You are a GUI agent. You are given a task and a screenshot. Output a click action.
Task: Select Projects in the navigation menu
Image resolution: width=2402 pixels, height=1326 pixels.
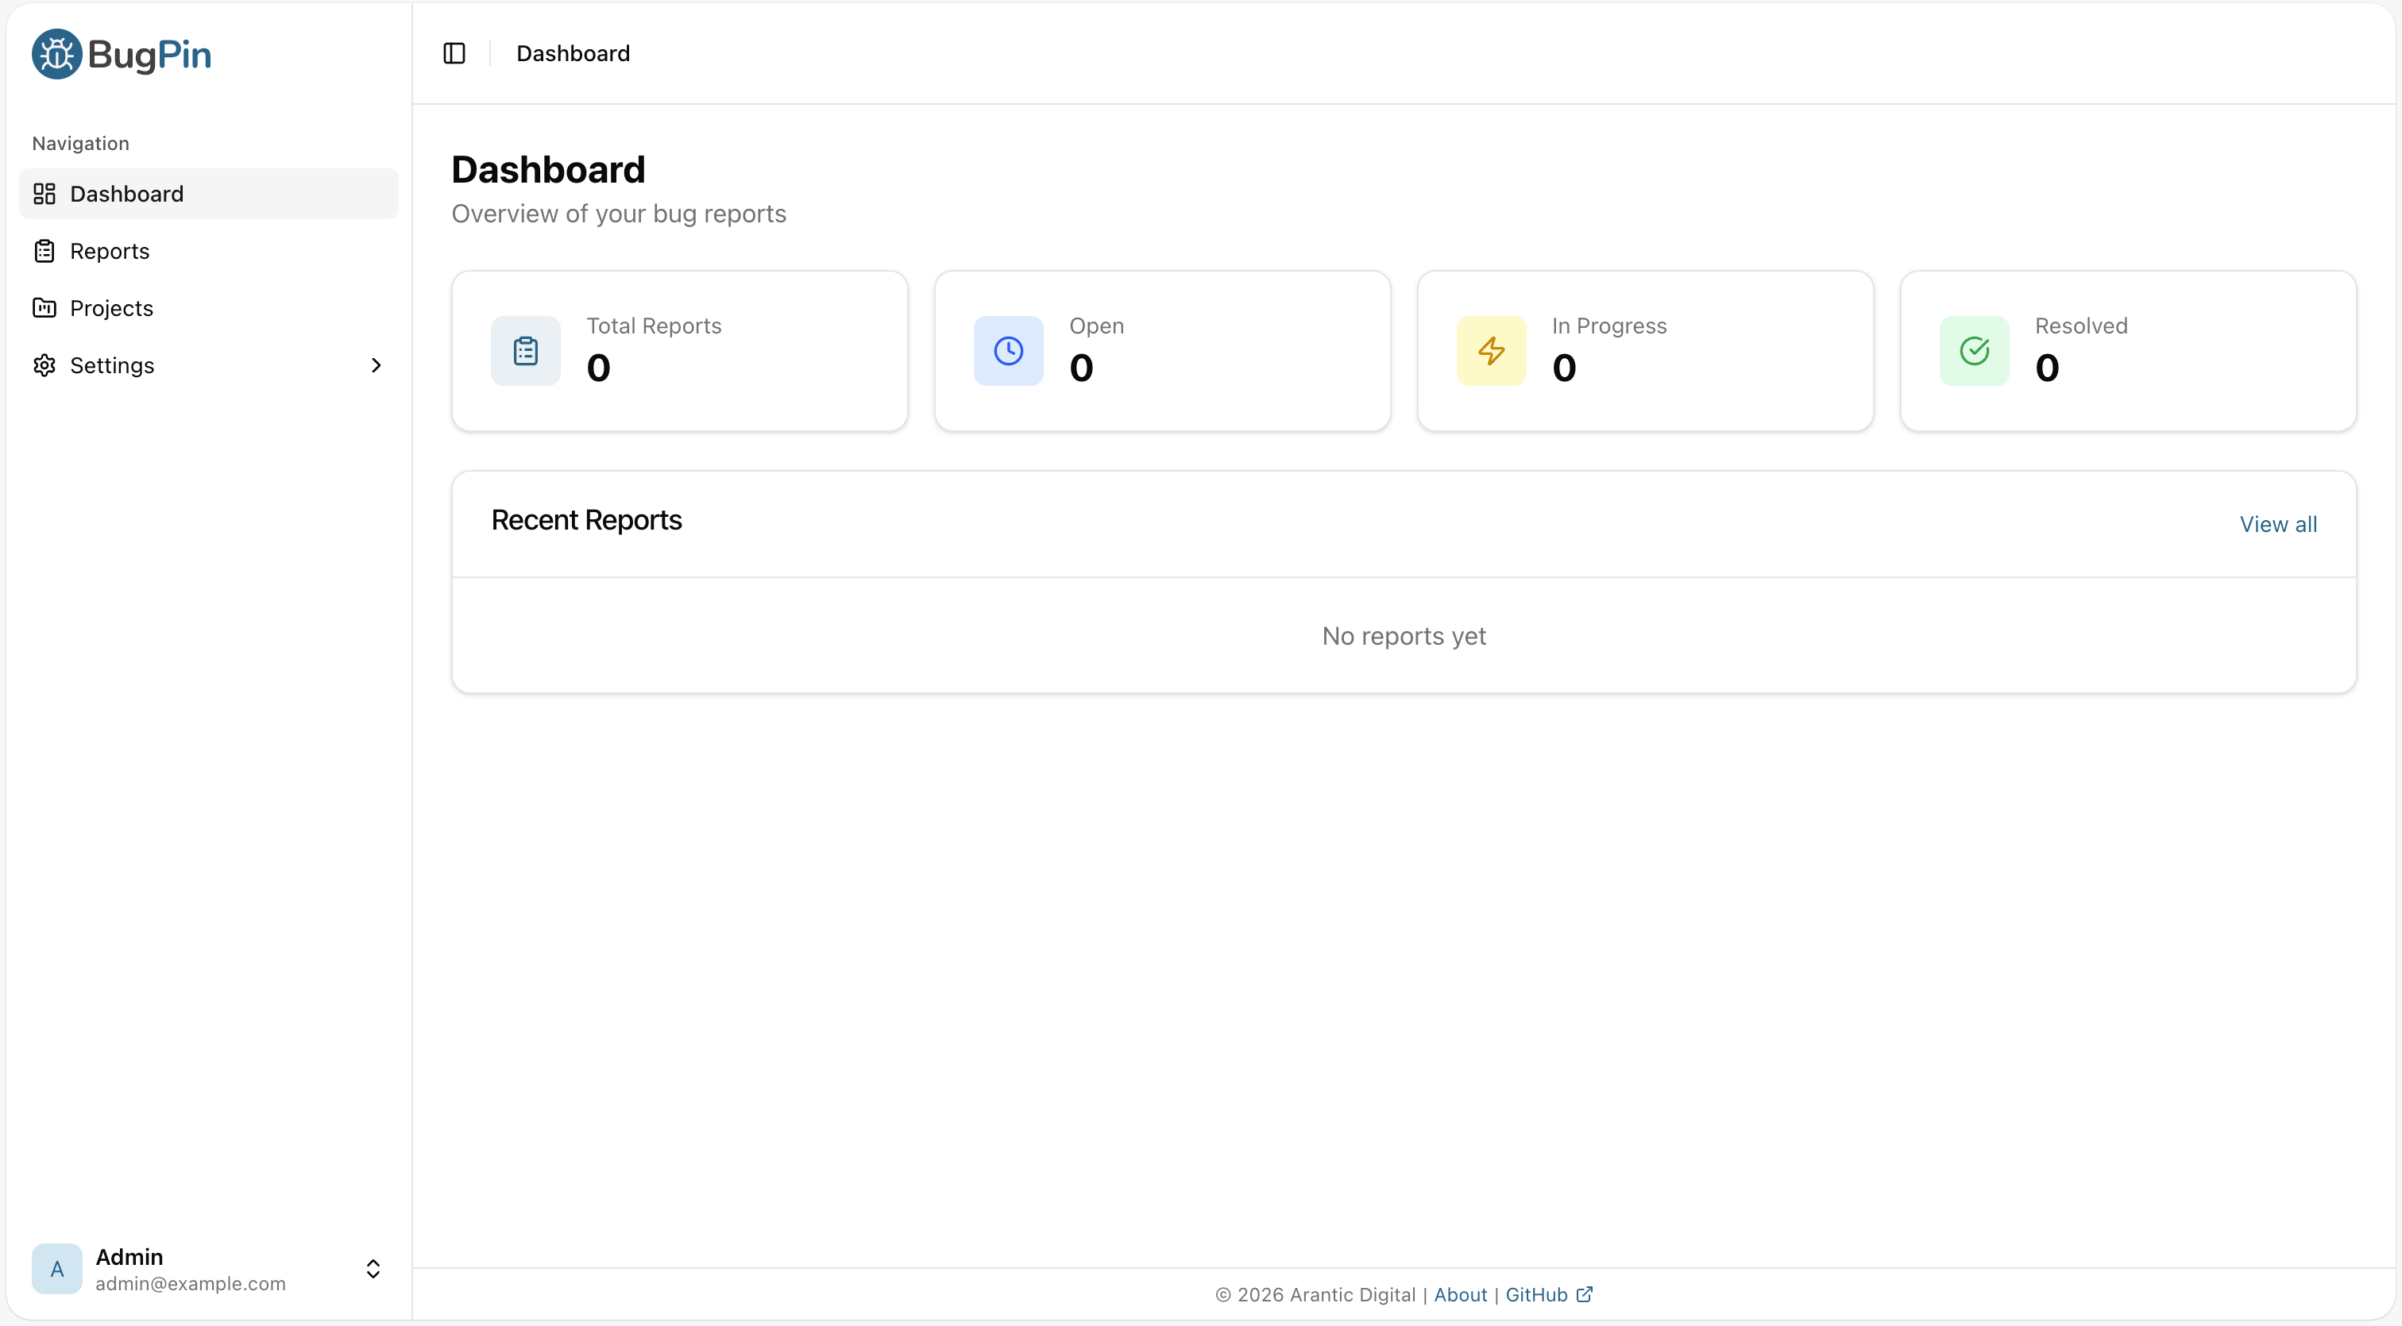coord(112,307)
